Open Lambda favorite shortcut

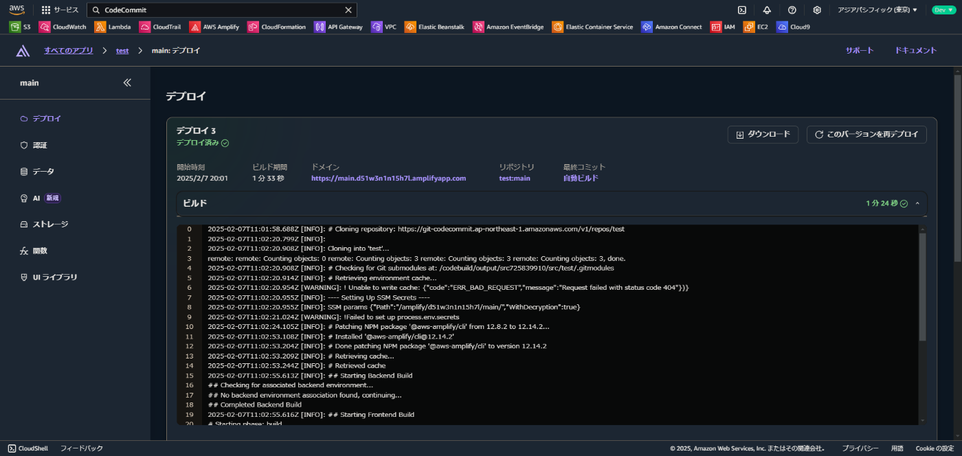[x=113, y=27]
